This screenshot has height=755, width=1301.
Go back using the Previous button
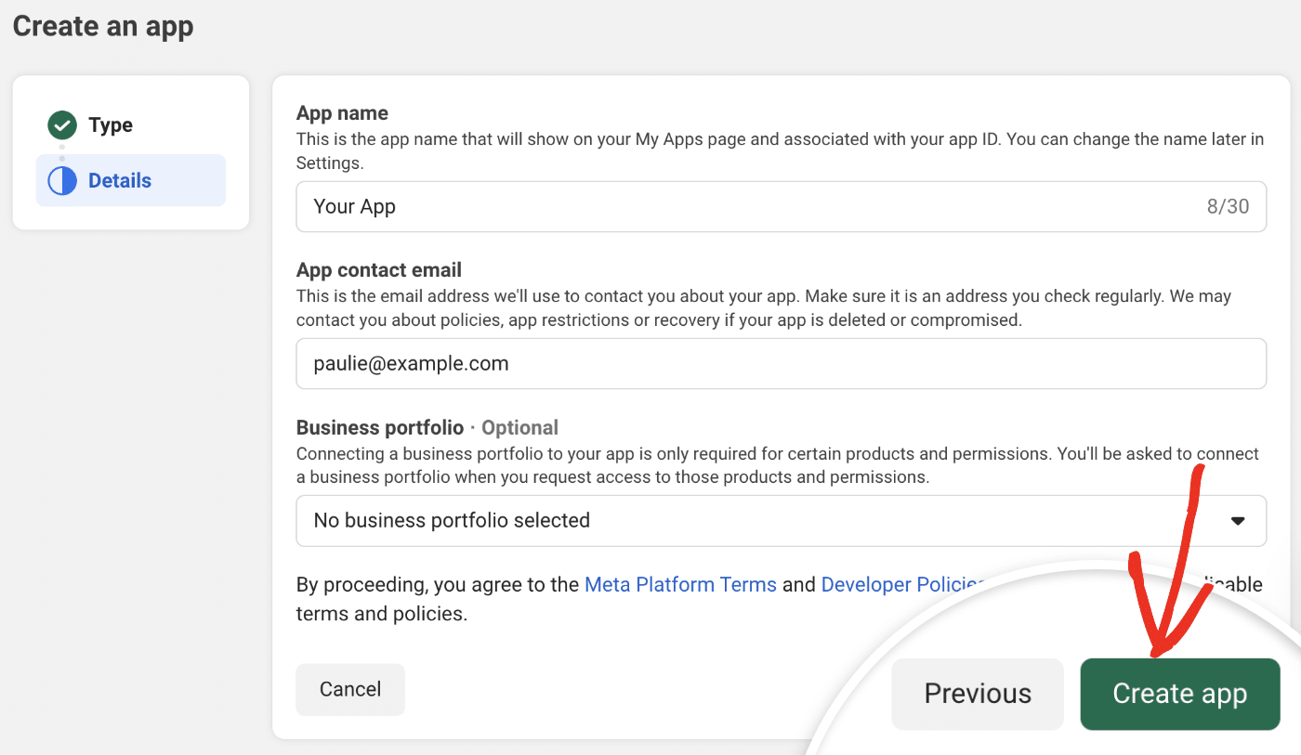pyautogui.click(x=977, y=693)
